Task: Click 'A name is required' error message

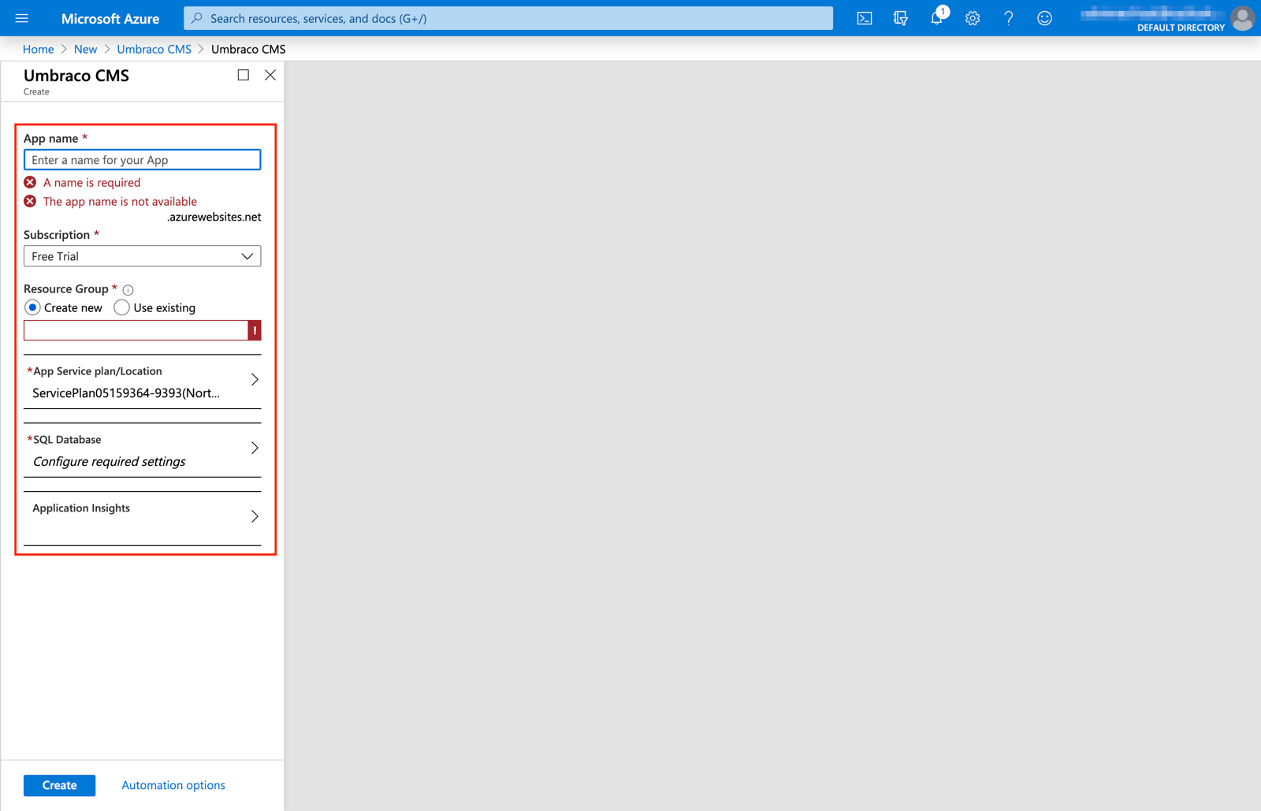Action: pyautogui.click(x=91, y=182)
